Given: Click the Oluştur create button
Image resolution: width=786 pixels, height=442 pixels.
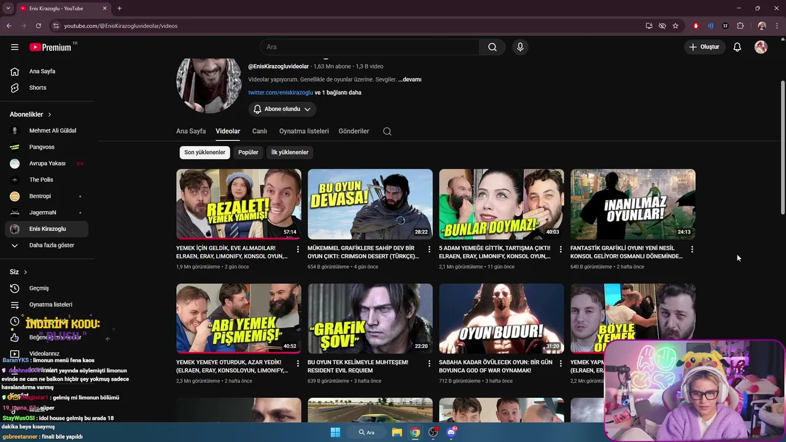Looking at the screenshot, I should click(x=705, y=47).
